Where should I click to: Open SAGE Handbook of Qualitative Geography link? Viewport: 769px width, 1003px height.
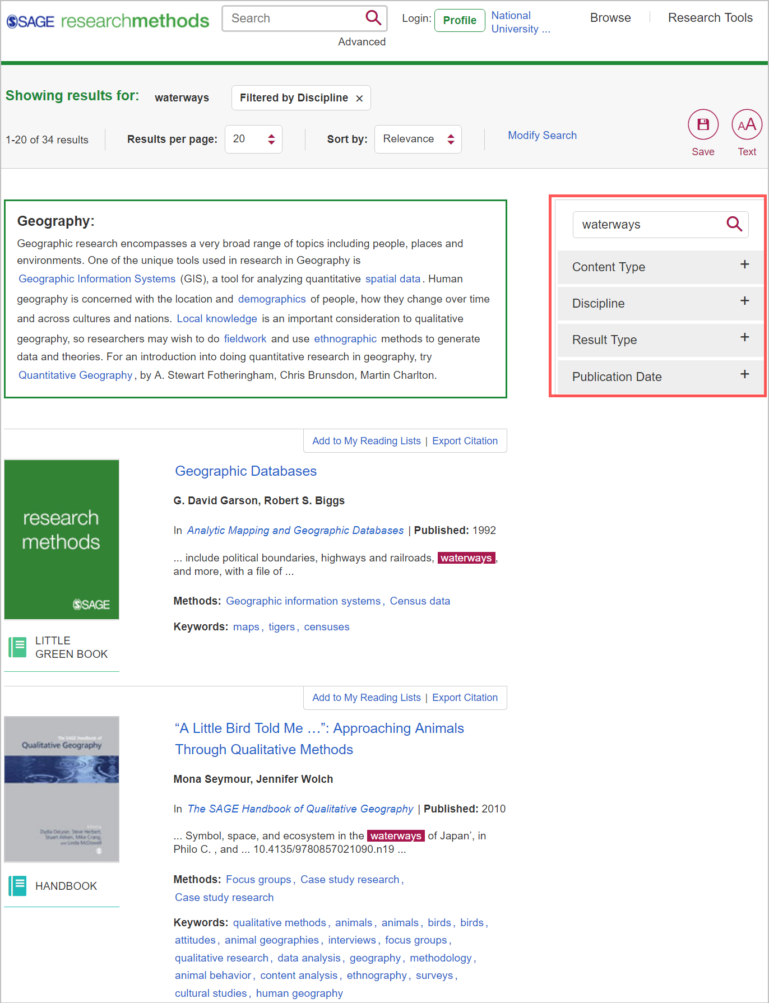[300, 809]
